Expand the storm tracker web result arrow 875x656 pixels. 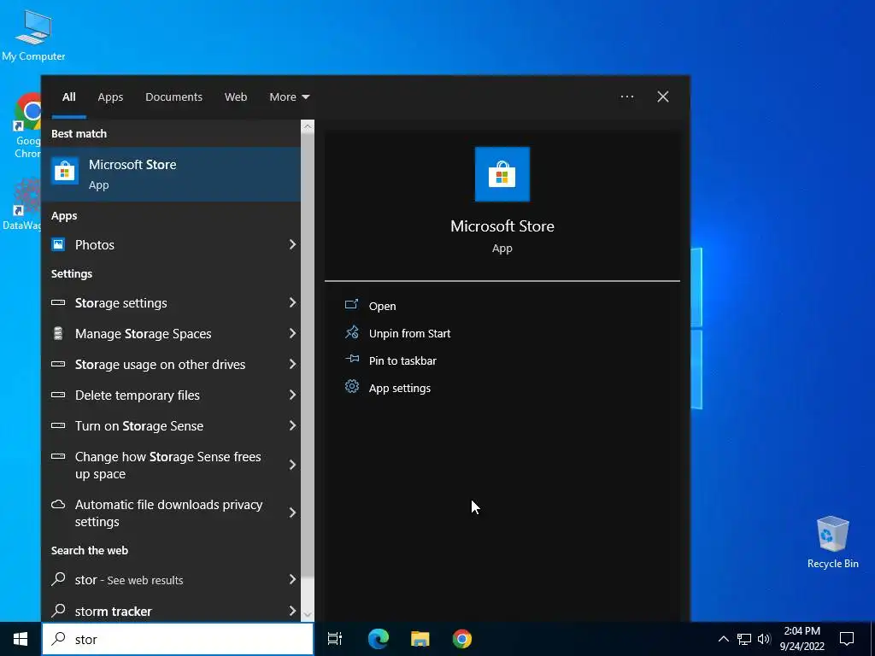coord(292,610)
